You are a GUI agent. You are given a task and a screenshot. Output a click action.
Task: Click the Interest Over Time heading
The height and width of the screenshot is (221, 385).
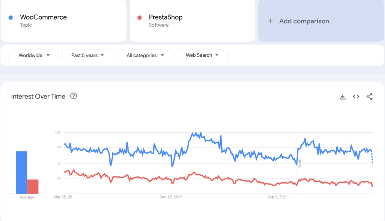[x=38, y=97]
